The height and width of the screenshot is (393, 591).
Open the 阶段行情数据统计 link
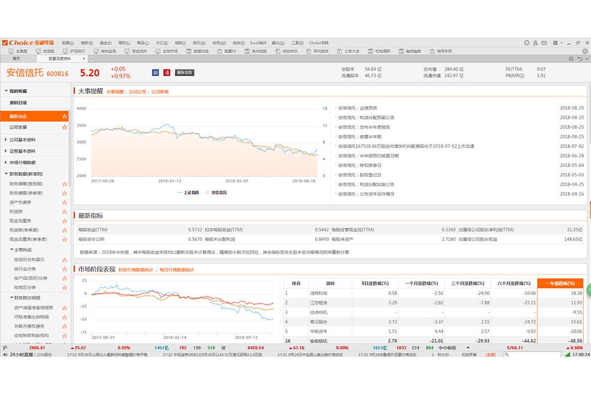(x=136, y=270)
